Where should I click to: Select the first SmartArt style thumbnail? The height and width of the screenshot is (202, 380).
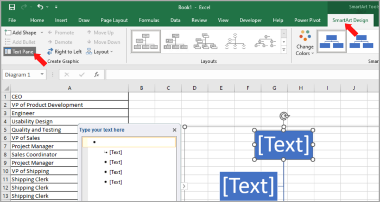point(331,42)
